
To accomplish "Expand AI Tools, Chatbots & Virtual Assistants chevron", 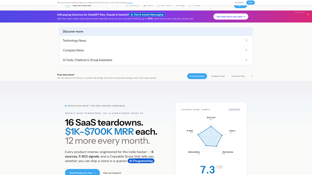I will click(246, 60).
